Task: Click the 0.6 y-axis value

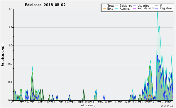Action: (x=10, y=64)
